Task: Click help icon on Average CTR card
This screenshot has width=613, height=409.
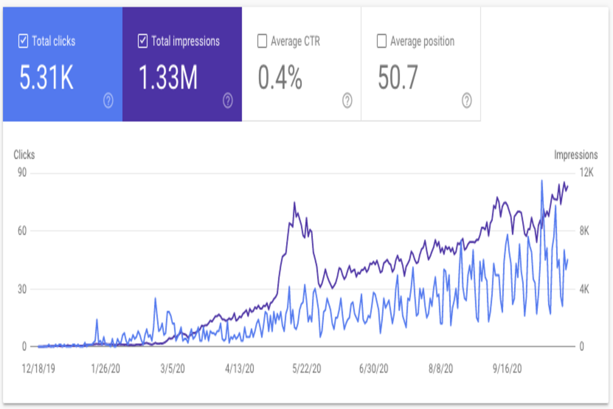Action: [347, 101]
